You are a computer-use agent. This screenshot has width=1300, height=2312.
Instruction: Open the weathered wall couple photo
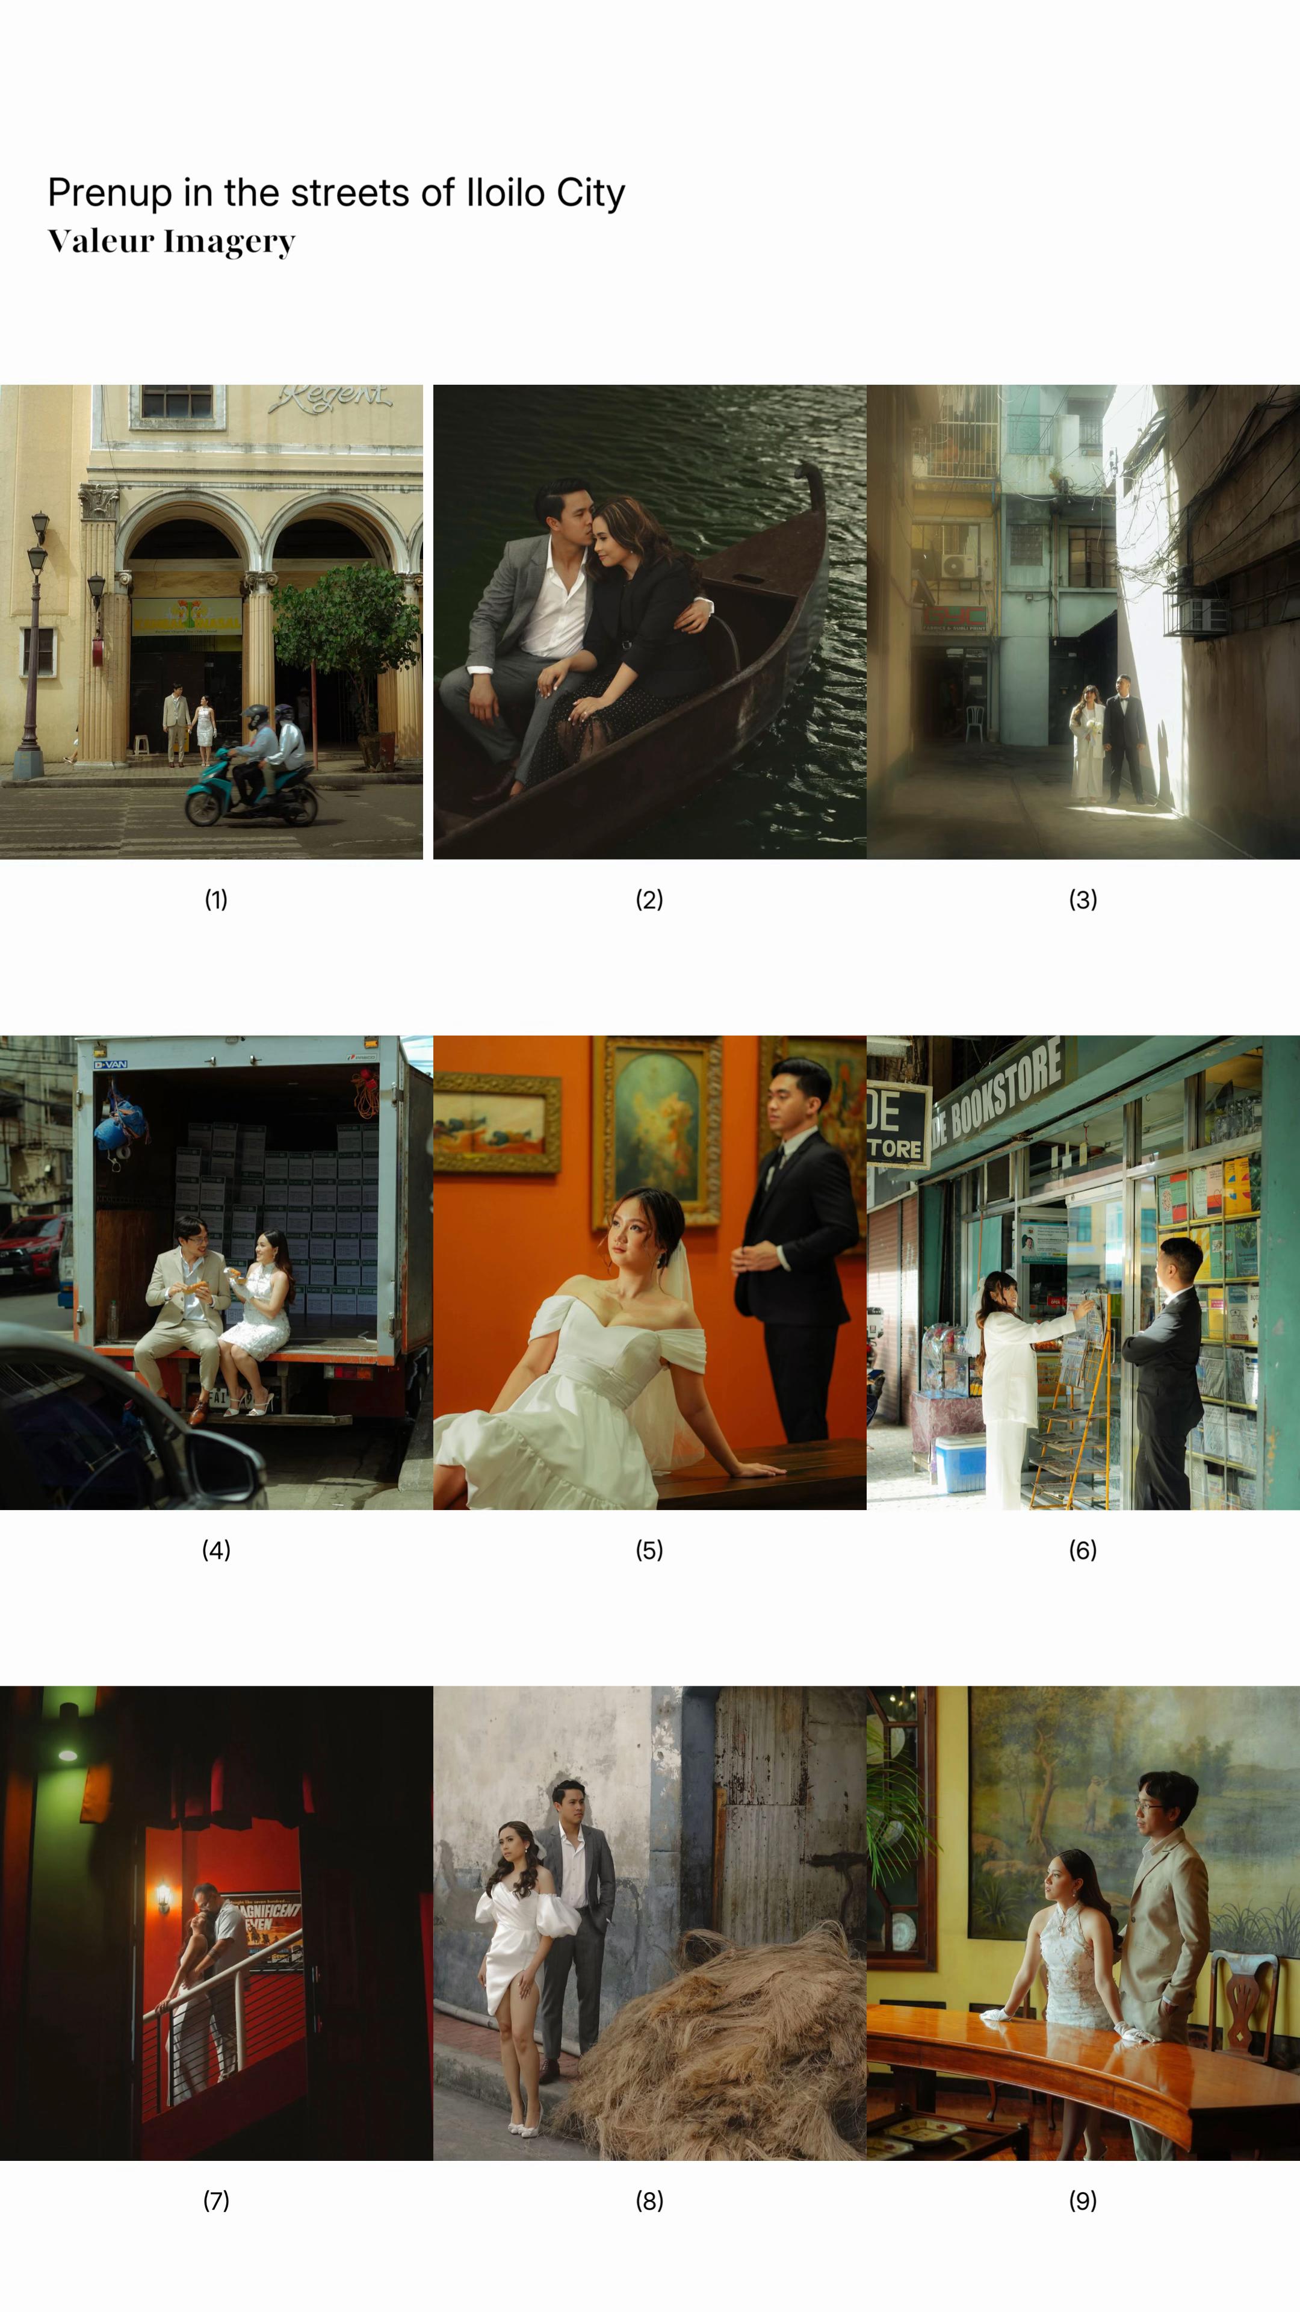coord(649,1922)
